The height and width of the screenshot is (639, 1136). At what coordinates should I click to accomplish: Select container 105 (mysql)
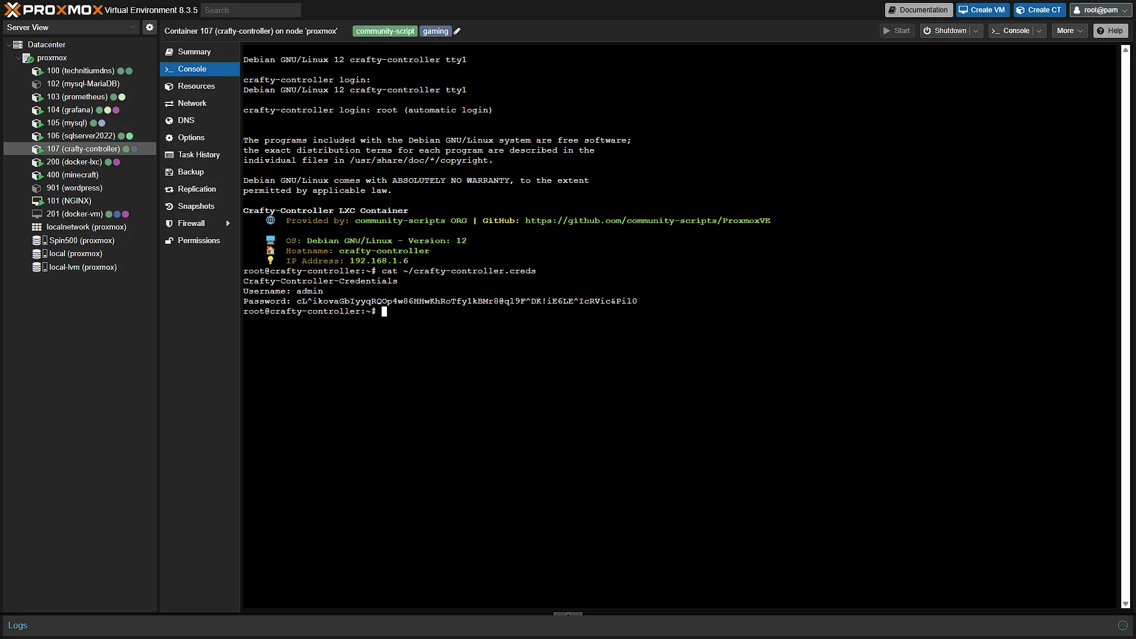(67, 123)
